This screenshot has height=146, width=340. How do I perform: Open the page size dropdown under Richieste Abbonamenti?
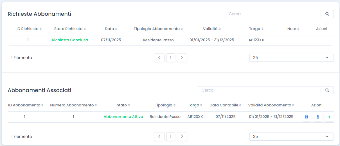[x=291, y=58]
